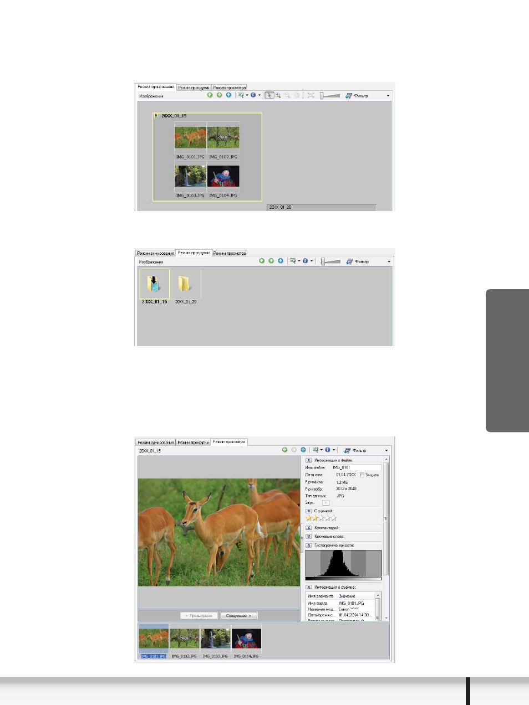Collapse the Информация о файле section

tap(309, 460)
